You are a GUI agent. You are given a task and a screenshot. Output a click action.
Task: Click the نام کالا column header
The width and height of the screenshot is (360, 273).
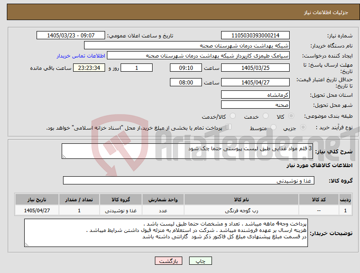coord(241,199)
